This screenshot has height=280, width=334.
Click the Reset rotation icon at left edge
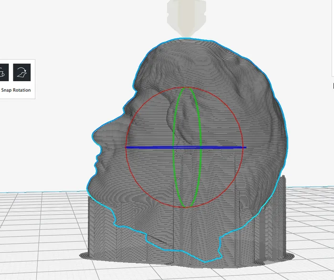point(3,73)
